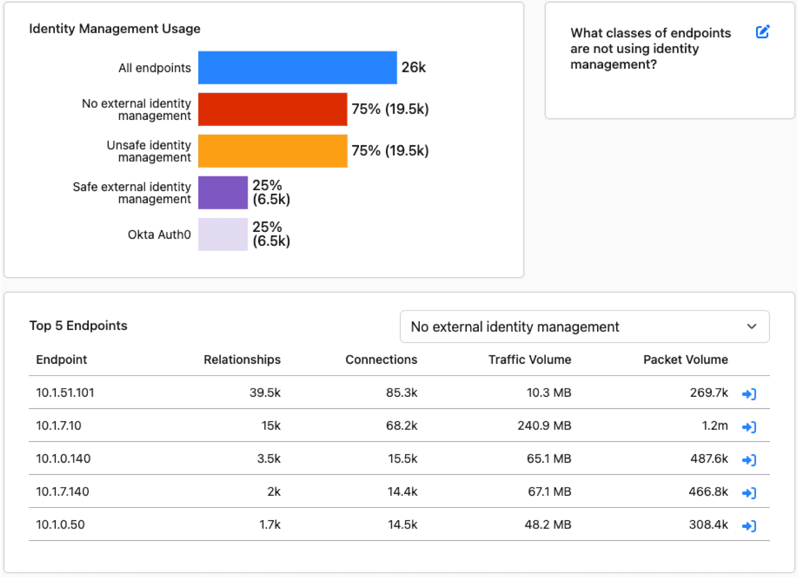Select the light purple Okta Auth0 bar
This screenshot has width=799, height=579.
point(223,234)
